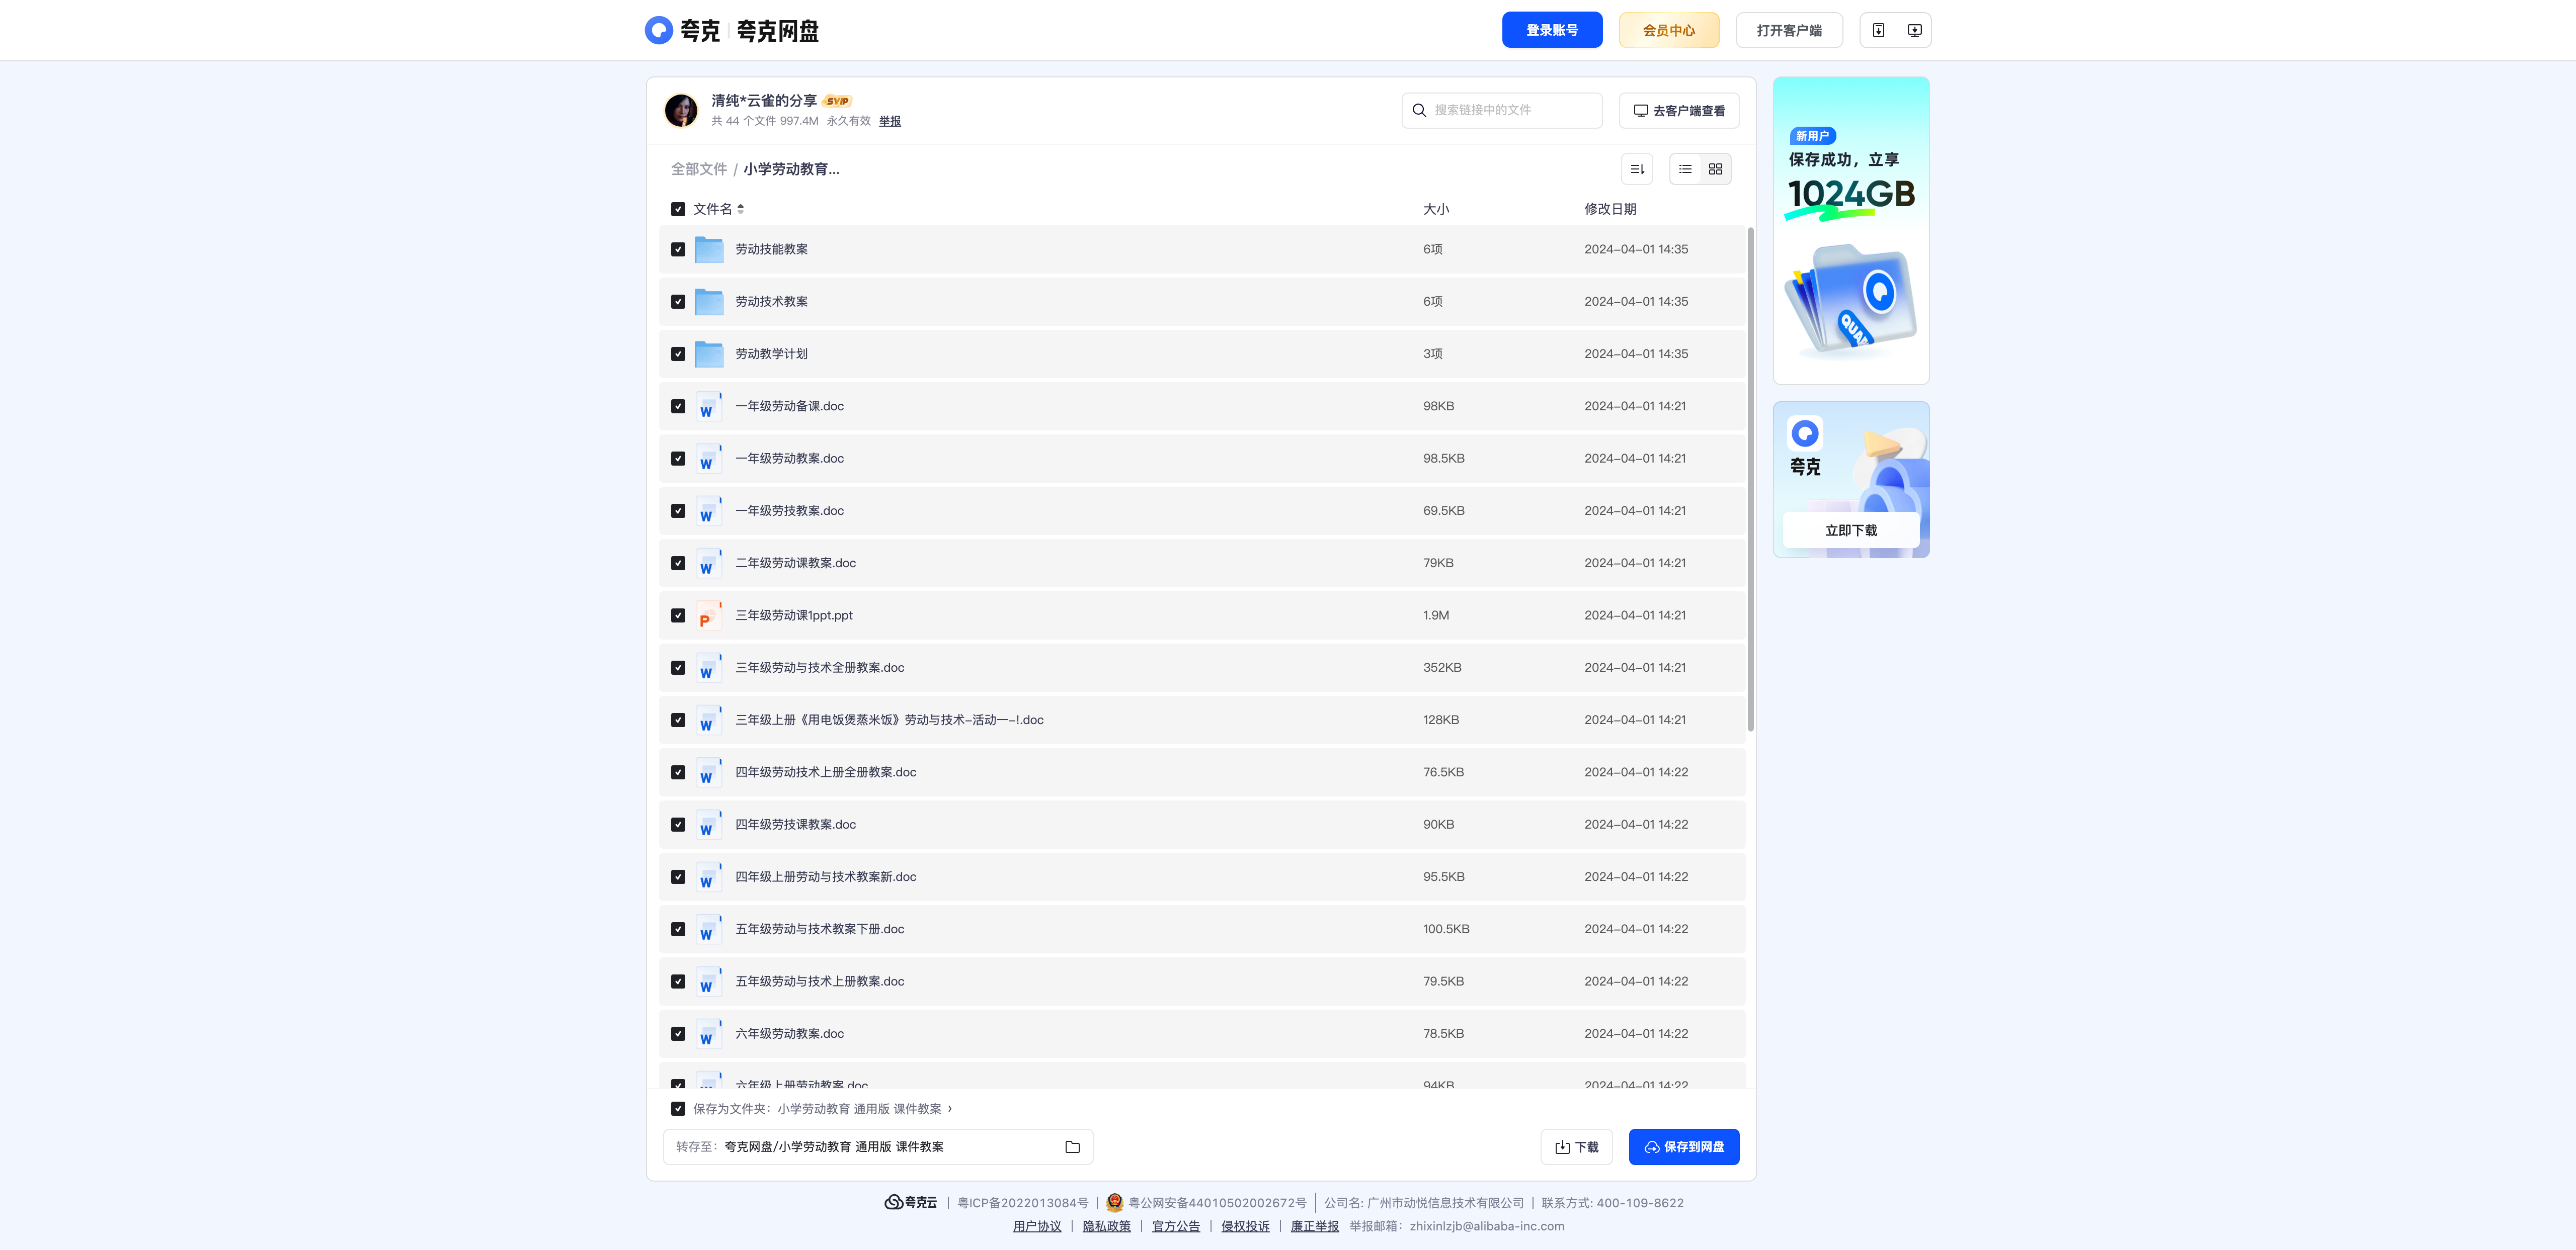2576x1250 pixels.
Task: Click the 登录账号 button
Action: [1552, 30]
